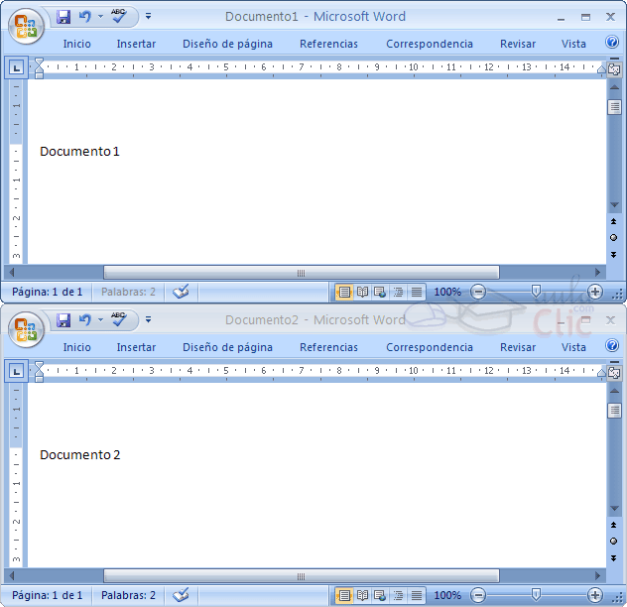Click Undo icon in Documento2 window
This screenshot has width=627, height=607.
pos(85,319)
